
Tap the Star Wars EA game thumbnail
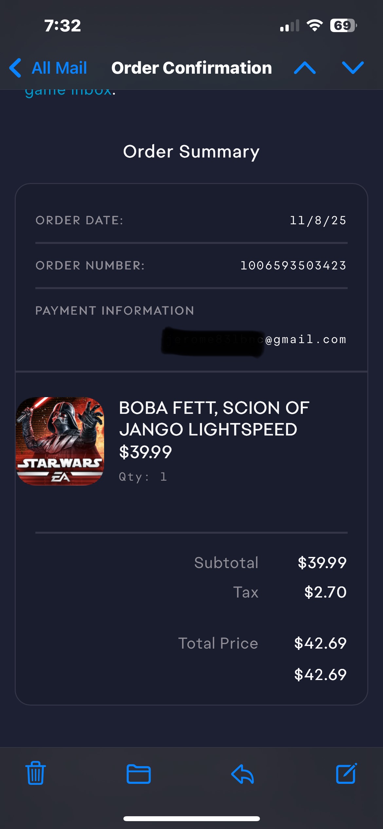pyautogui.click(x=60, y=441)
